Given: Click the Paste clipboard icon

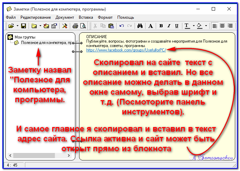Looking at the screenshot, I should click(111, 26).
